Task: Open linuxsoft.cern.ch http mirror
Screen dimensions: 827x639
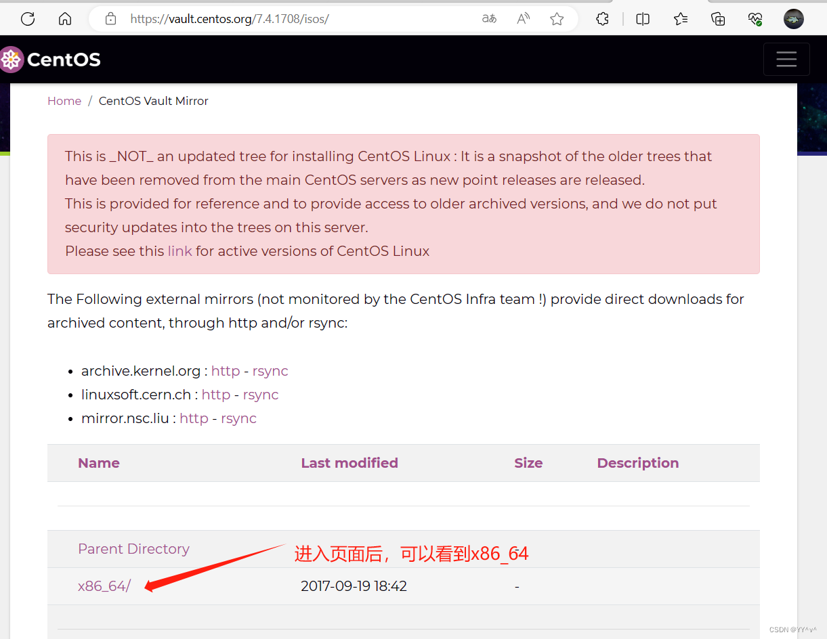Action: pos(216,395)
